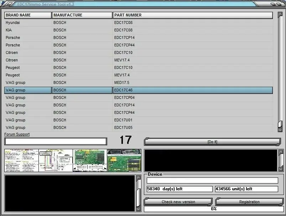Click the app icon in title bar
The image size is (286, 216).
[x=10, y=4]
